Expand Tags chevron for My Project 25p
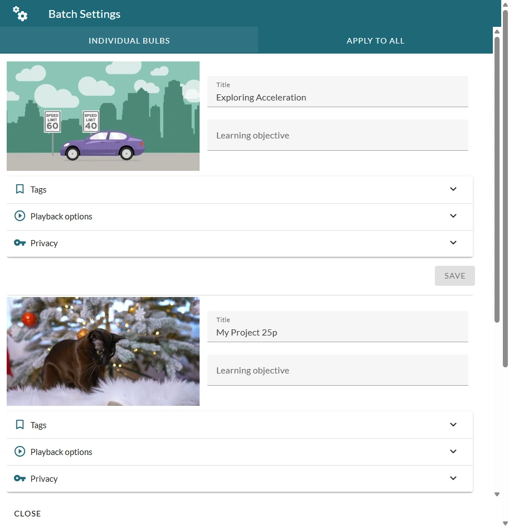The width and height of the screenshot is (509, 527). [453, 425]
